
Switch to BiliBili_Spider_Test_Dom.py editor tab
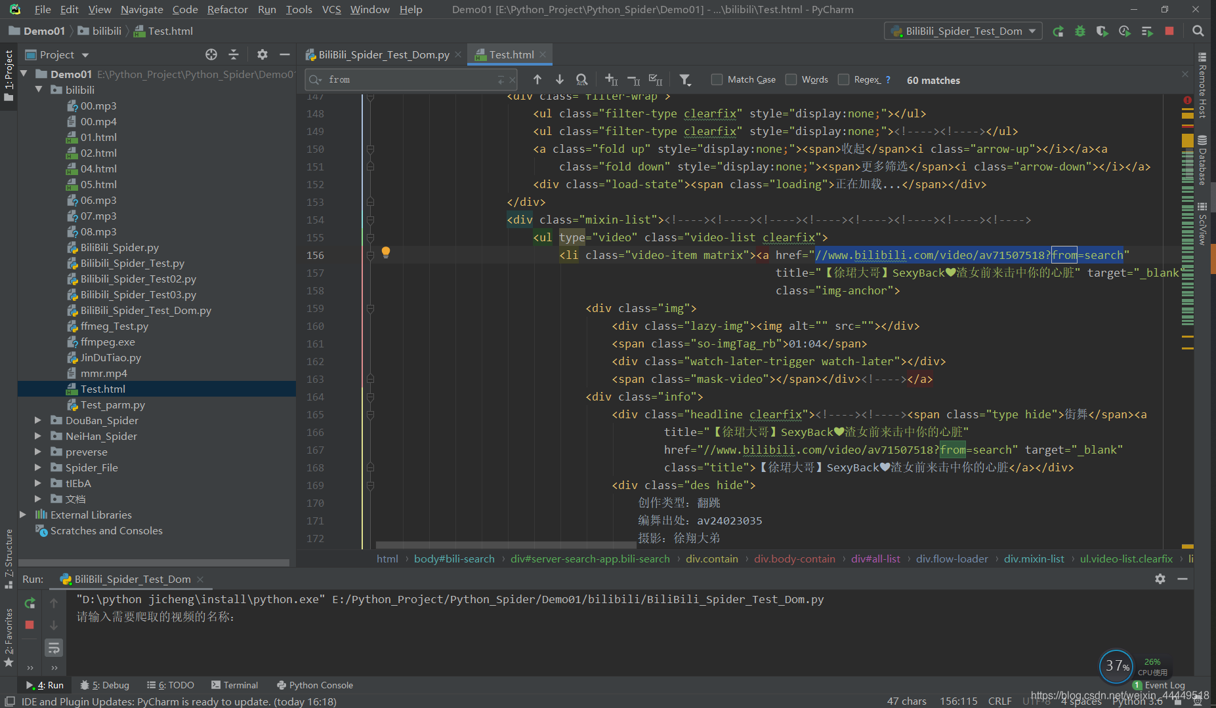pyautogui.click(x=384, y=54)
